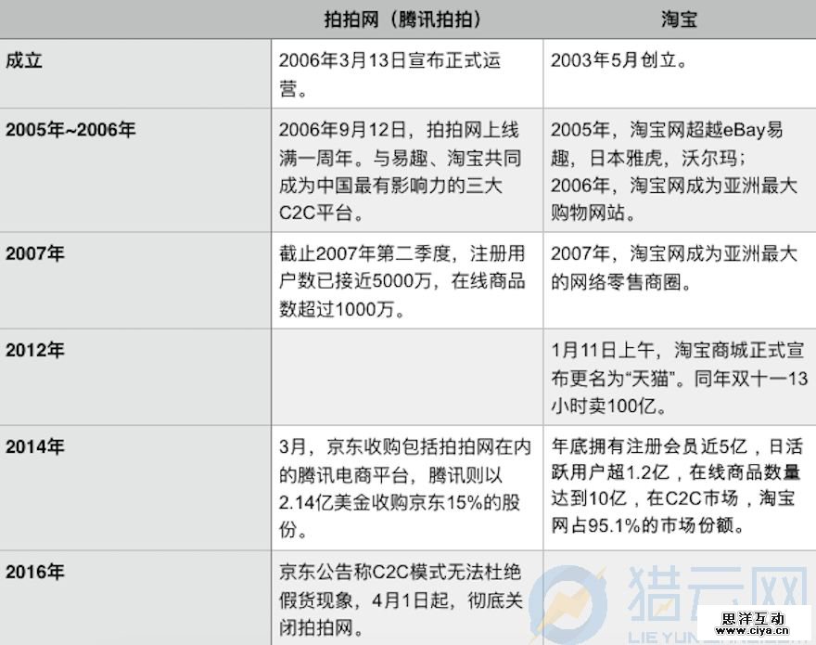
Task: Select the 淘宝 column header
Action: click(677, 19)
